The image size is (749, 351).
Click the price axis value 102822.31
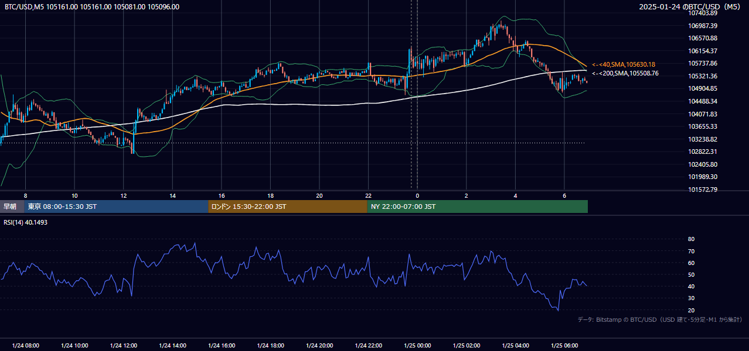pos(703,152)
